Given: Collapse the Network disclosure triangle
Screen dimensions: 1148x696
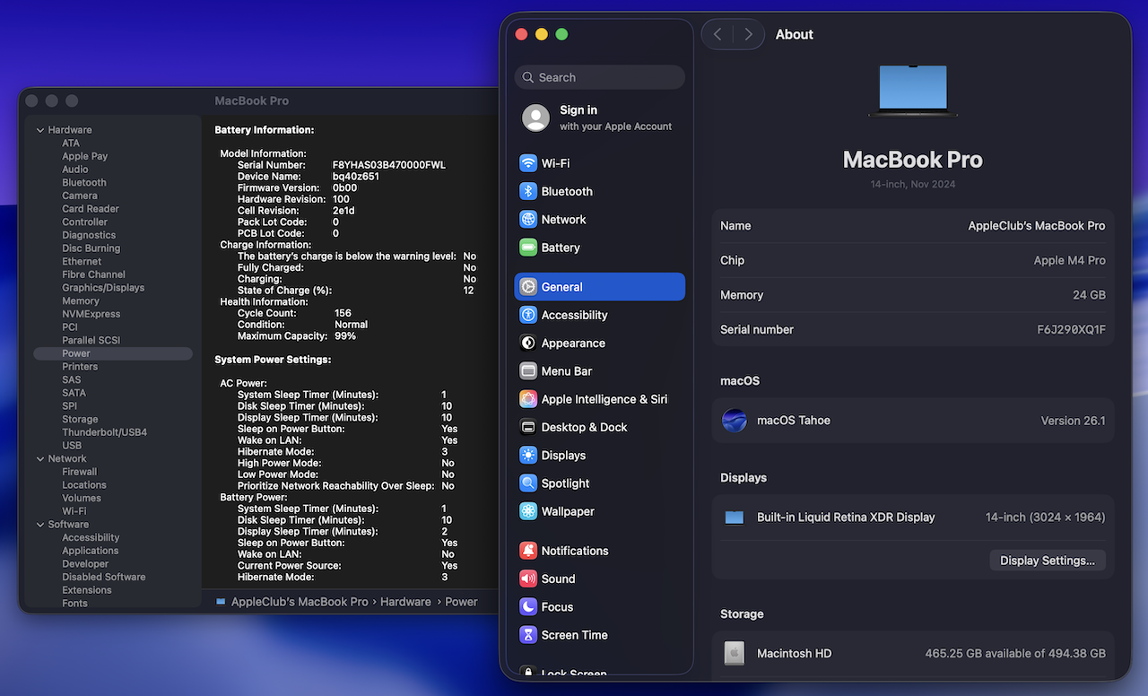Looking at the screenshot, I should [40, 458].
